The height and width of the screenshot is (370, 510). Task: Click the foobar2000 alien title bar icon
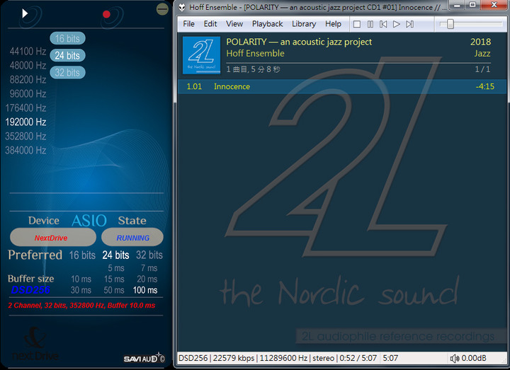[182, 7]
